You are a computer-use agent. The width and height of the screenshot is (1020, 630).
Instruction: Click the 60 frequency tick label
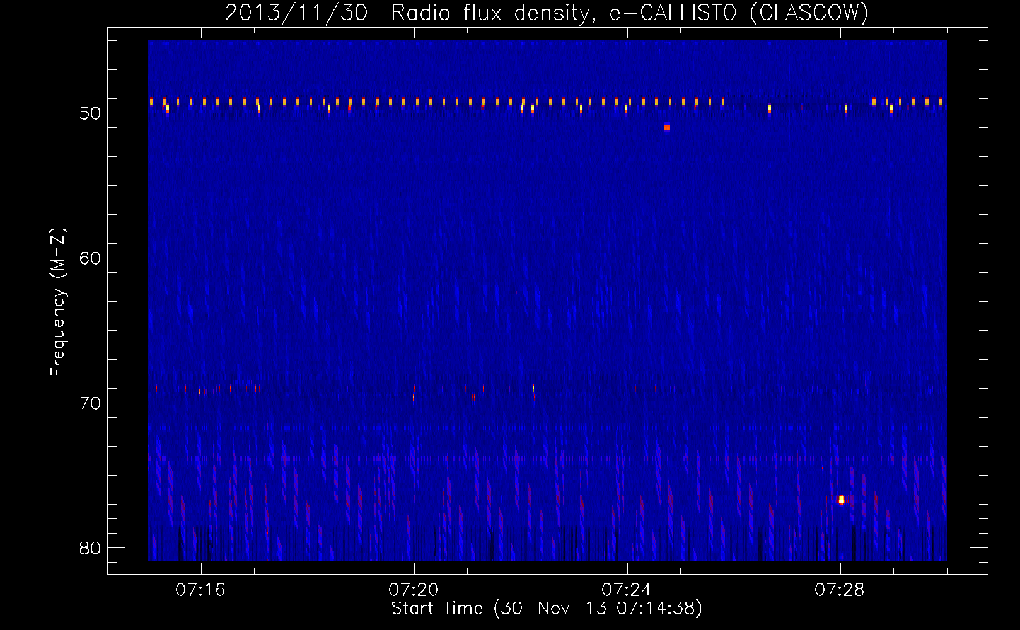90,258
